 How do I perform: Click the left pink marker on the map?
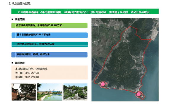103,84
